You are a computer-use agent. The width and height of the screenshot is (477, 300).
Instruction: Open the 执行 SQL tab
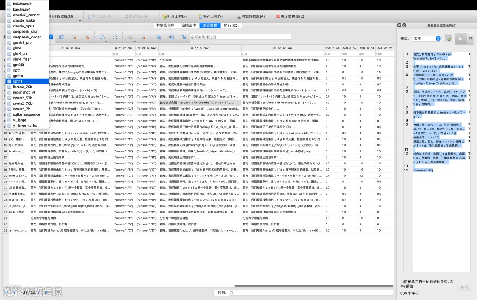click(231, 26)
